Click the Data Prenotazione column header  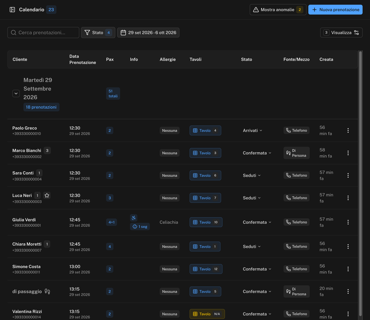coord(83,60)
